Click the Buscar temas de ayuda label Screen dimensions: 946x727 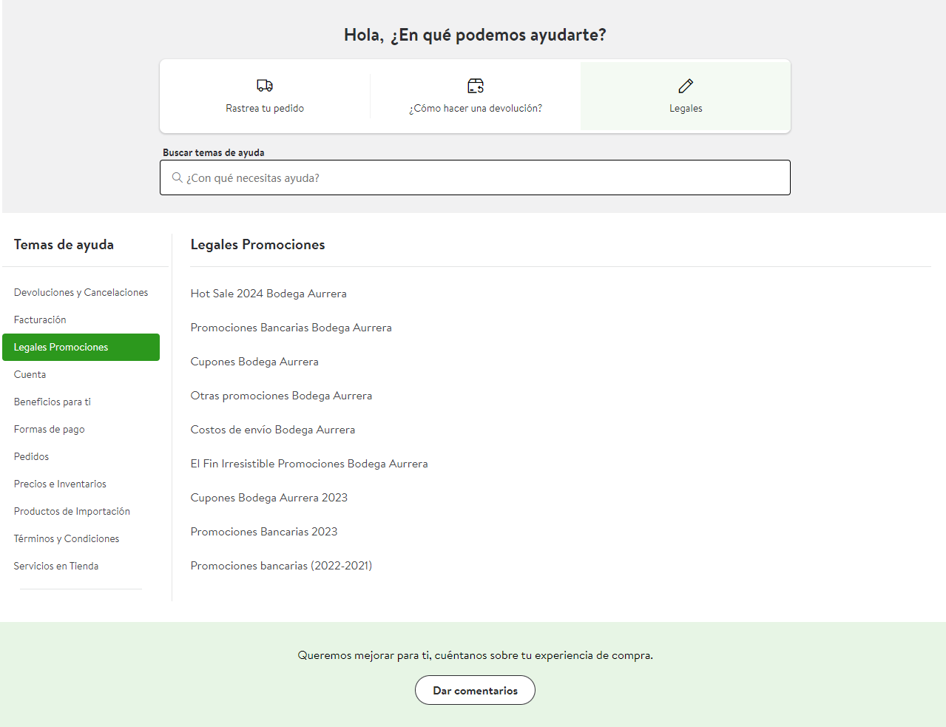214,152
